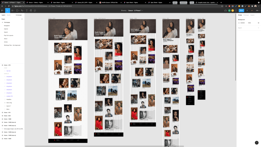The width and height of the screenshot is (261, 147).
Task: Select the Move tool in toolbar
Action: (x=7, y=10)
